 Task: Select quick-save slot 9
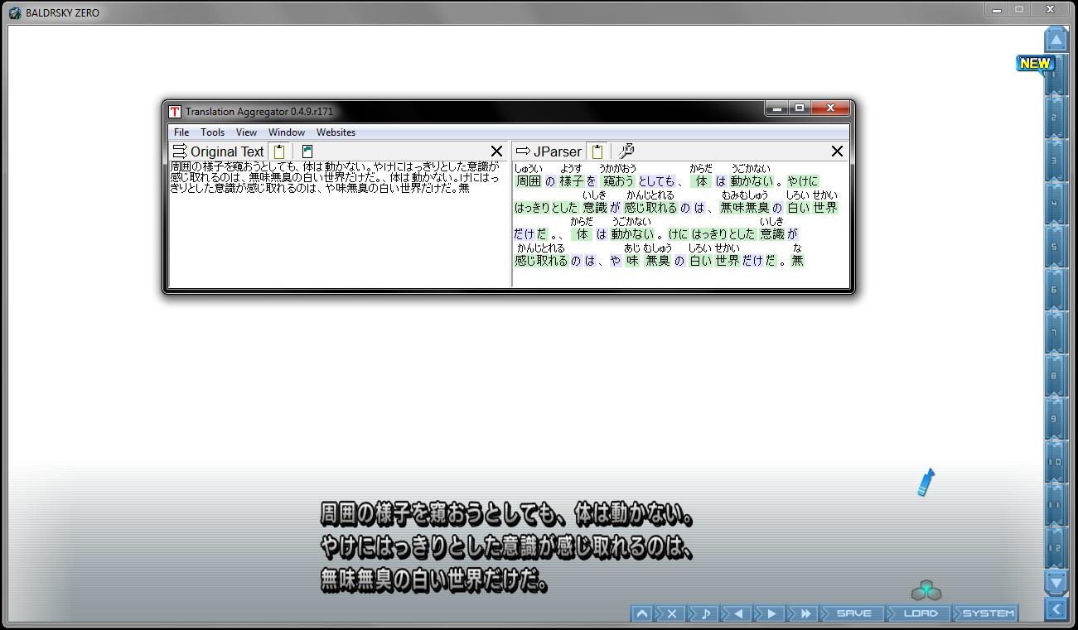click(x=1055, y=419)
